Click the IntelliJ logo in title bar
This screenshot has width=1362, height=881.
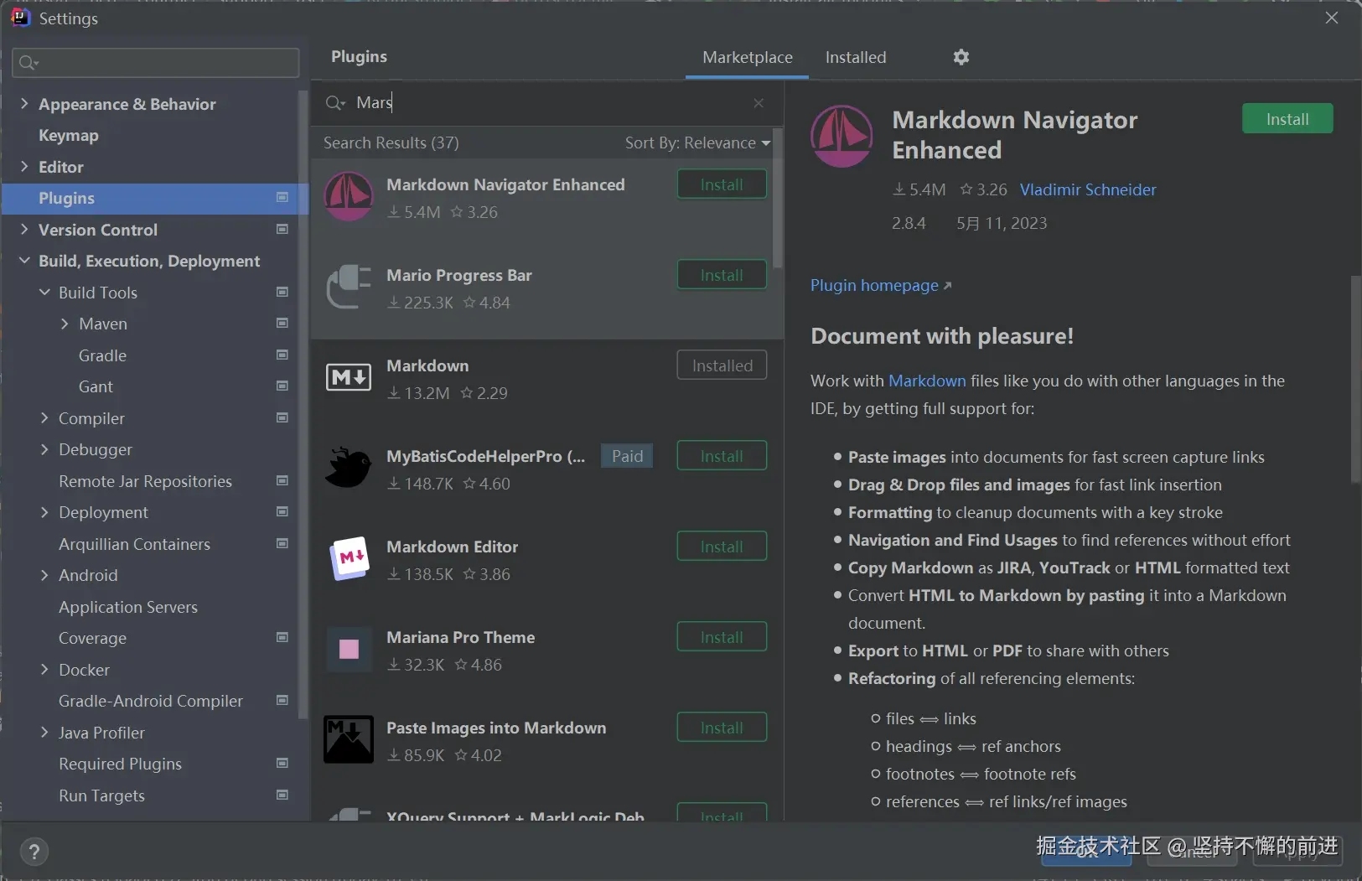[20, 18]
